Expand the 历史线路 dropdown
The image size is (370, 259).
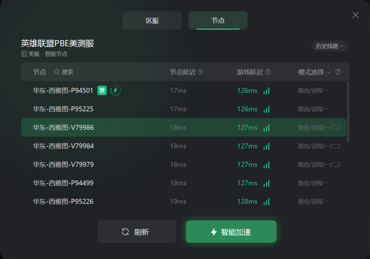[330, 46]
